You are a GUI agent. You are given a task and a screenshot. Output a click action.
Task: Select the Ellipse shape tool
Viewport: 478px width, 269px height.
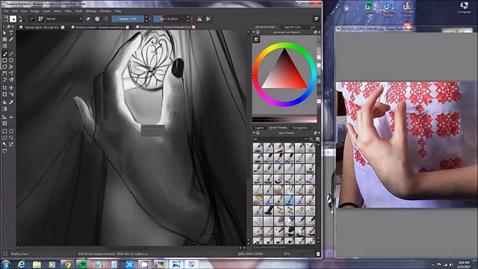[x=11, y=61]
